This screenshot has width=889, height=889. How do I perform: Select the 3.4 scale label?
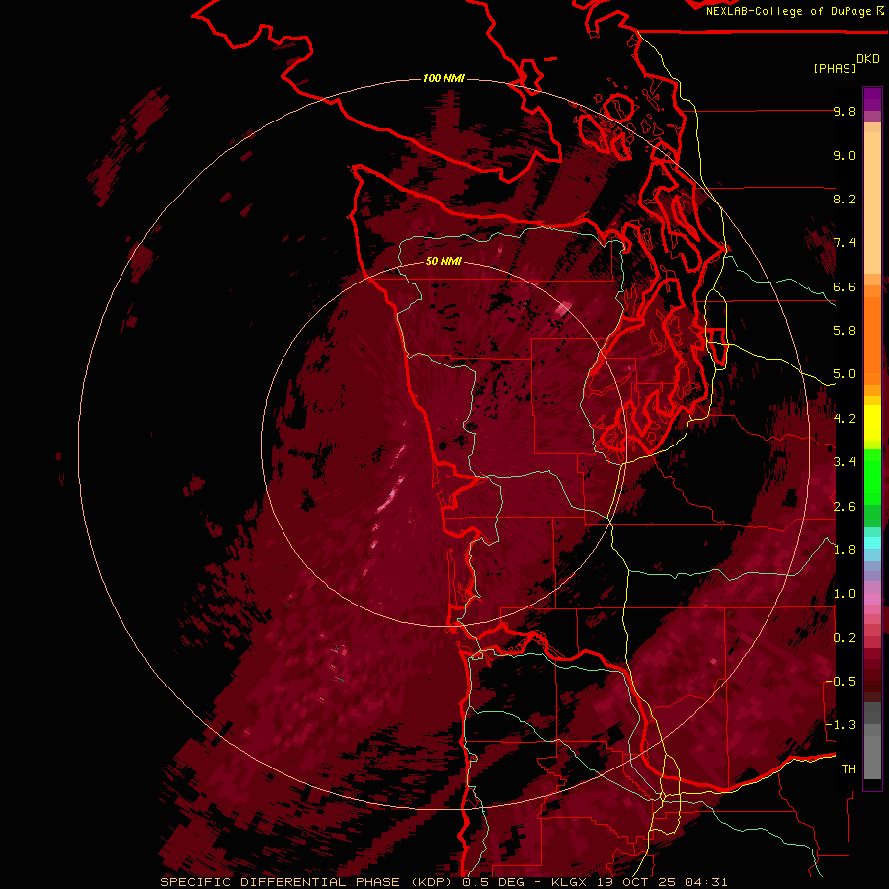coord(845,462)
